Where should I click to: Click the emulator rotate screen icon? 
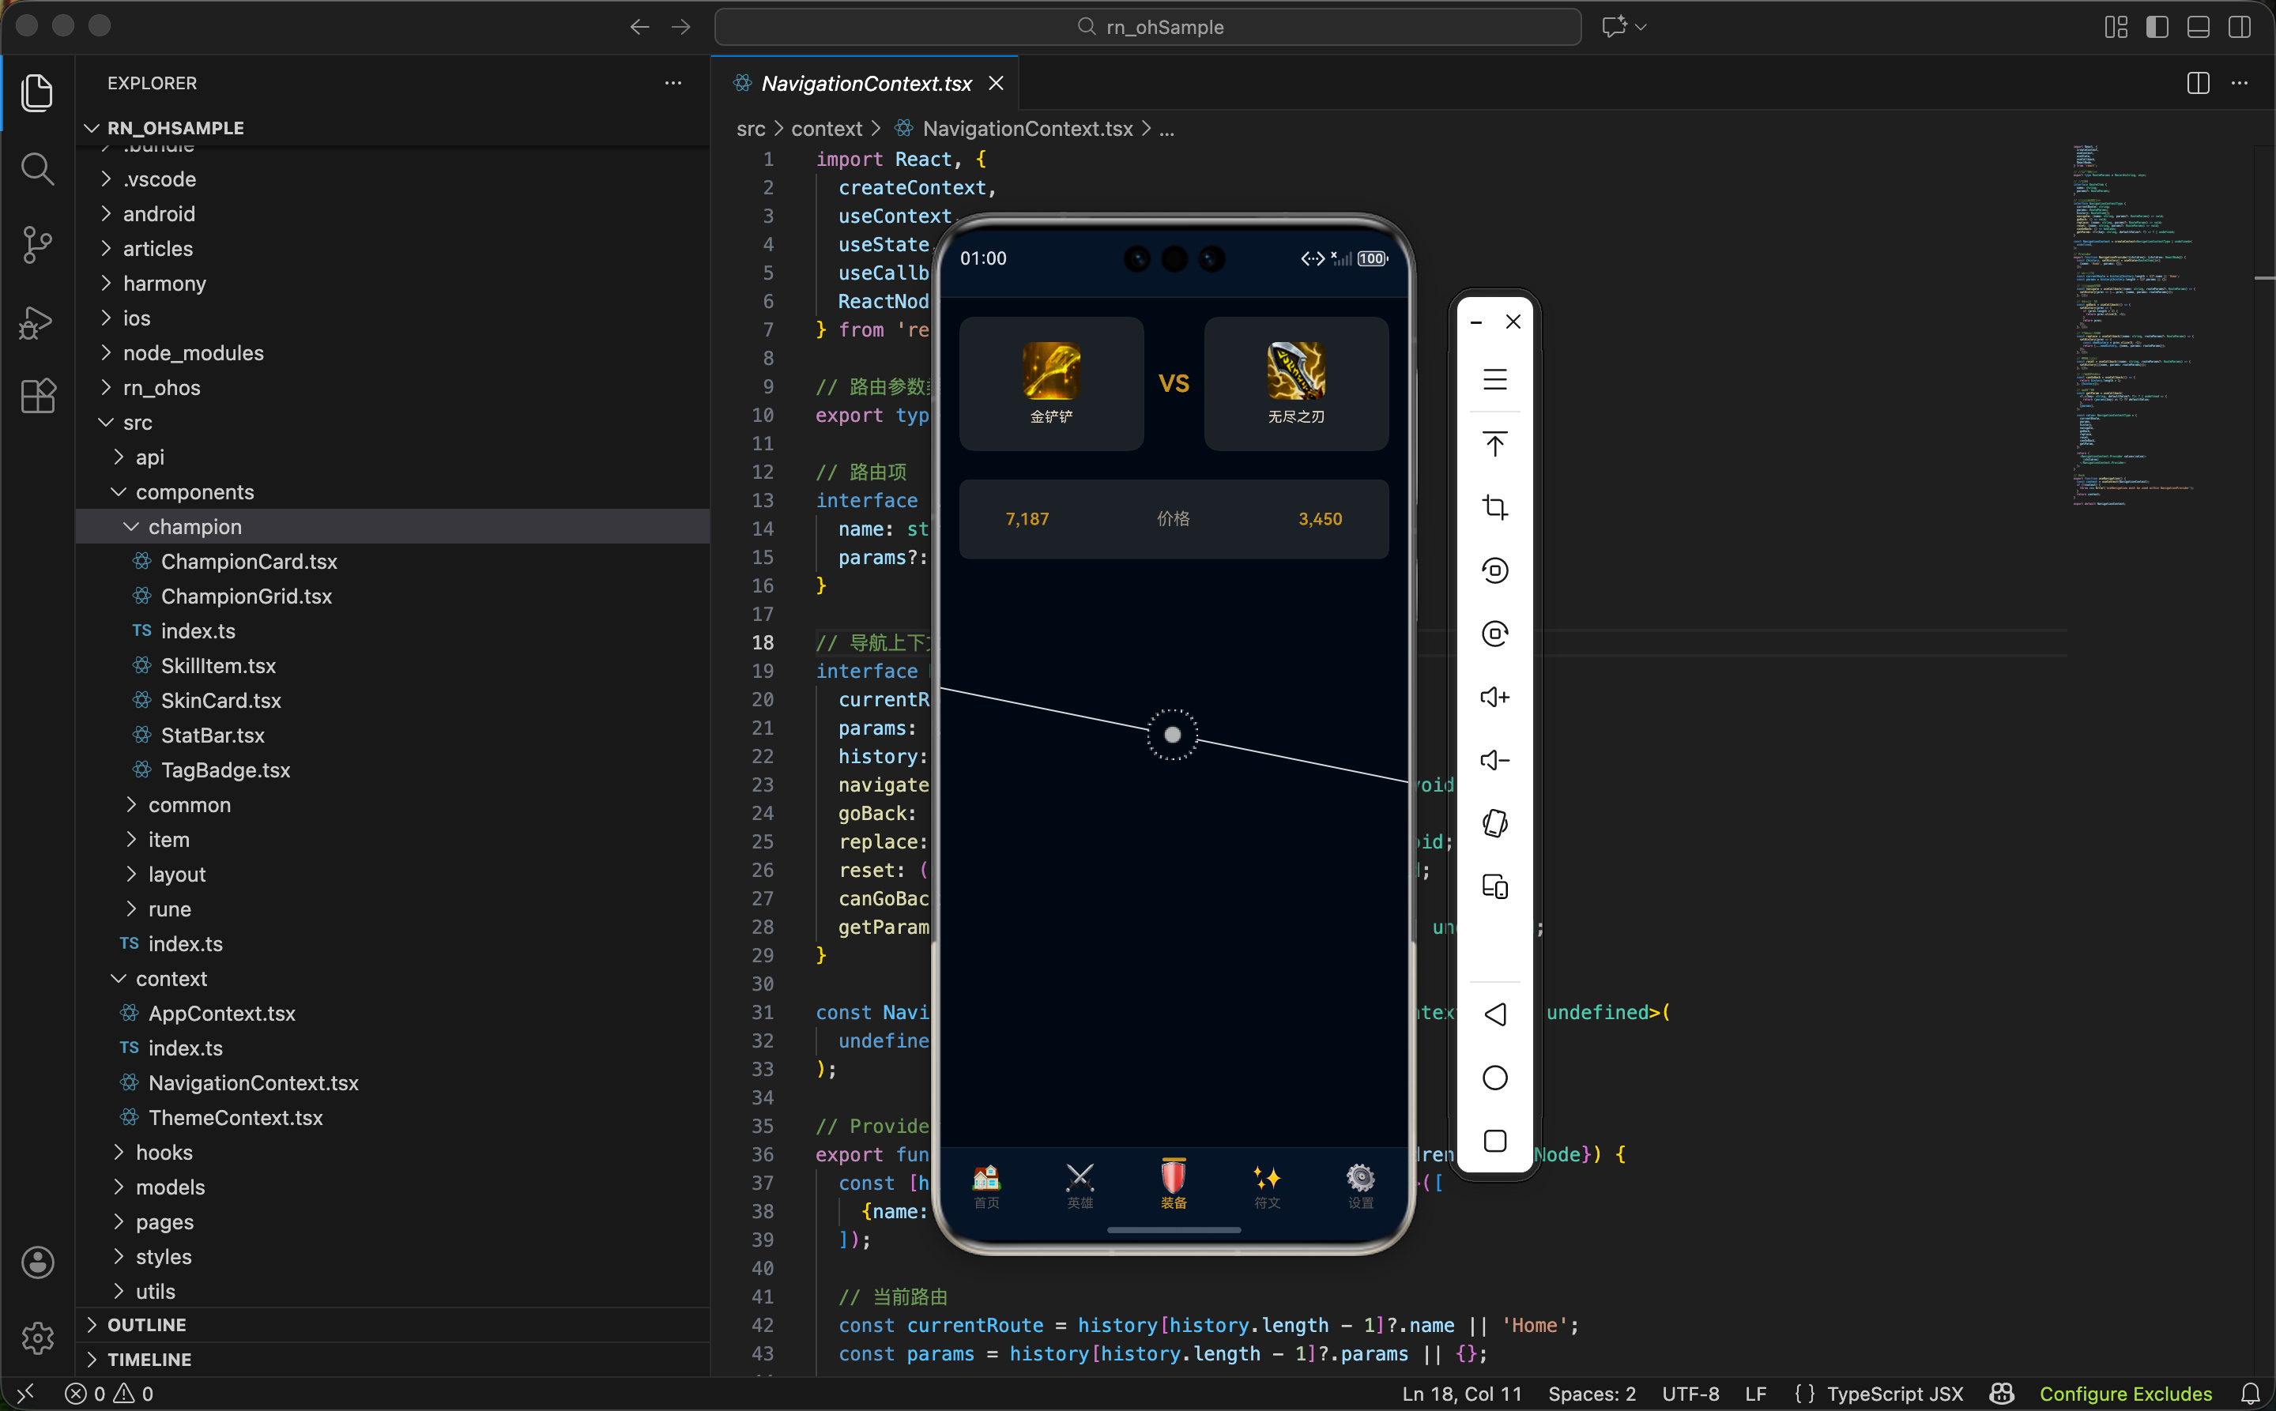pyautogui.click(x=1494, y=823)
